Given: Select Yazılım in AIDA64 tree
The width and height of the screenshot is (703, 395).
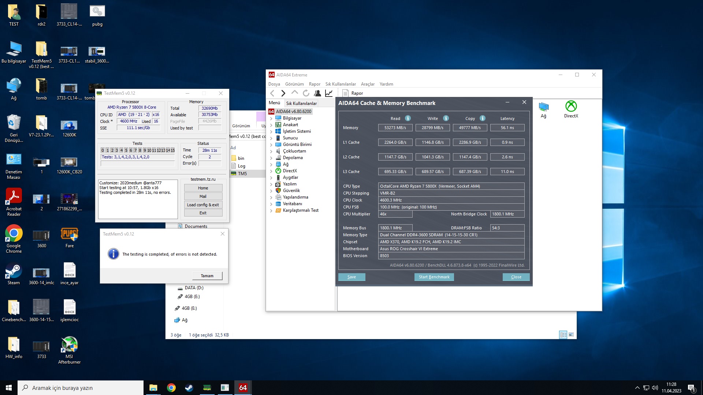Looking at the screenshot, I should [x=290, y=184].
